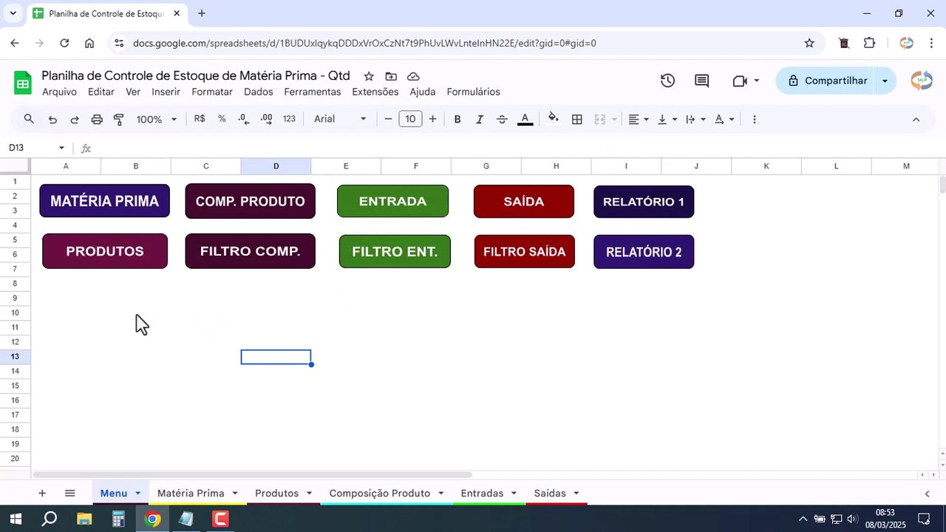Share the file with the Compartilhar button
Screen dimensions: 946x532
point(826,81)
